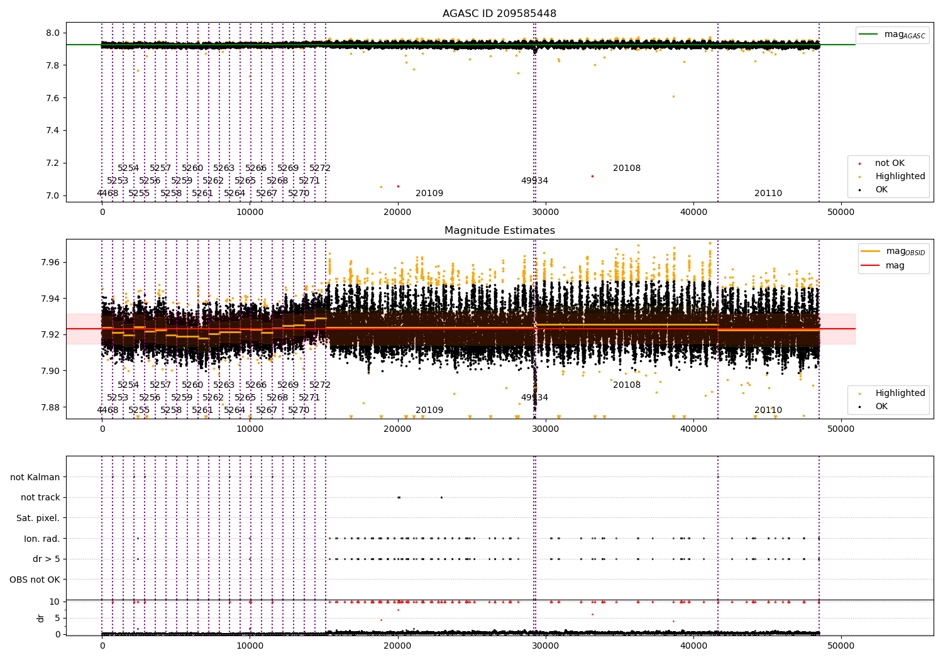Click obsid label 4468 in the top plot
Image resolution: width=943 pixels, height=660 pixels.
pyautogui.click(x=108, y=193)
